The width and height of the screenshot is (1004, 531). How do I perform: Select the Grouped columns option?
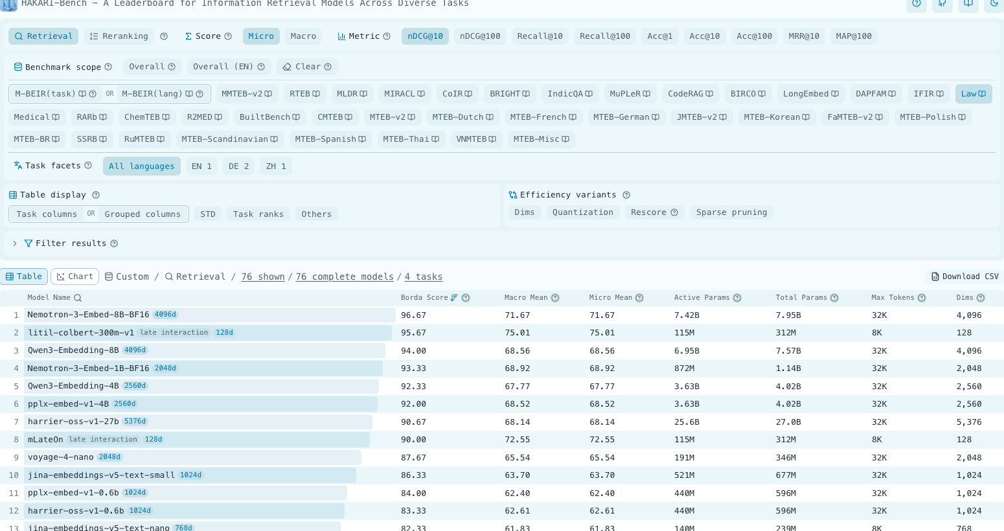coord(143,214)
